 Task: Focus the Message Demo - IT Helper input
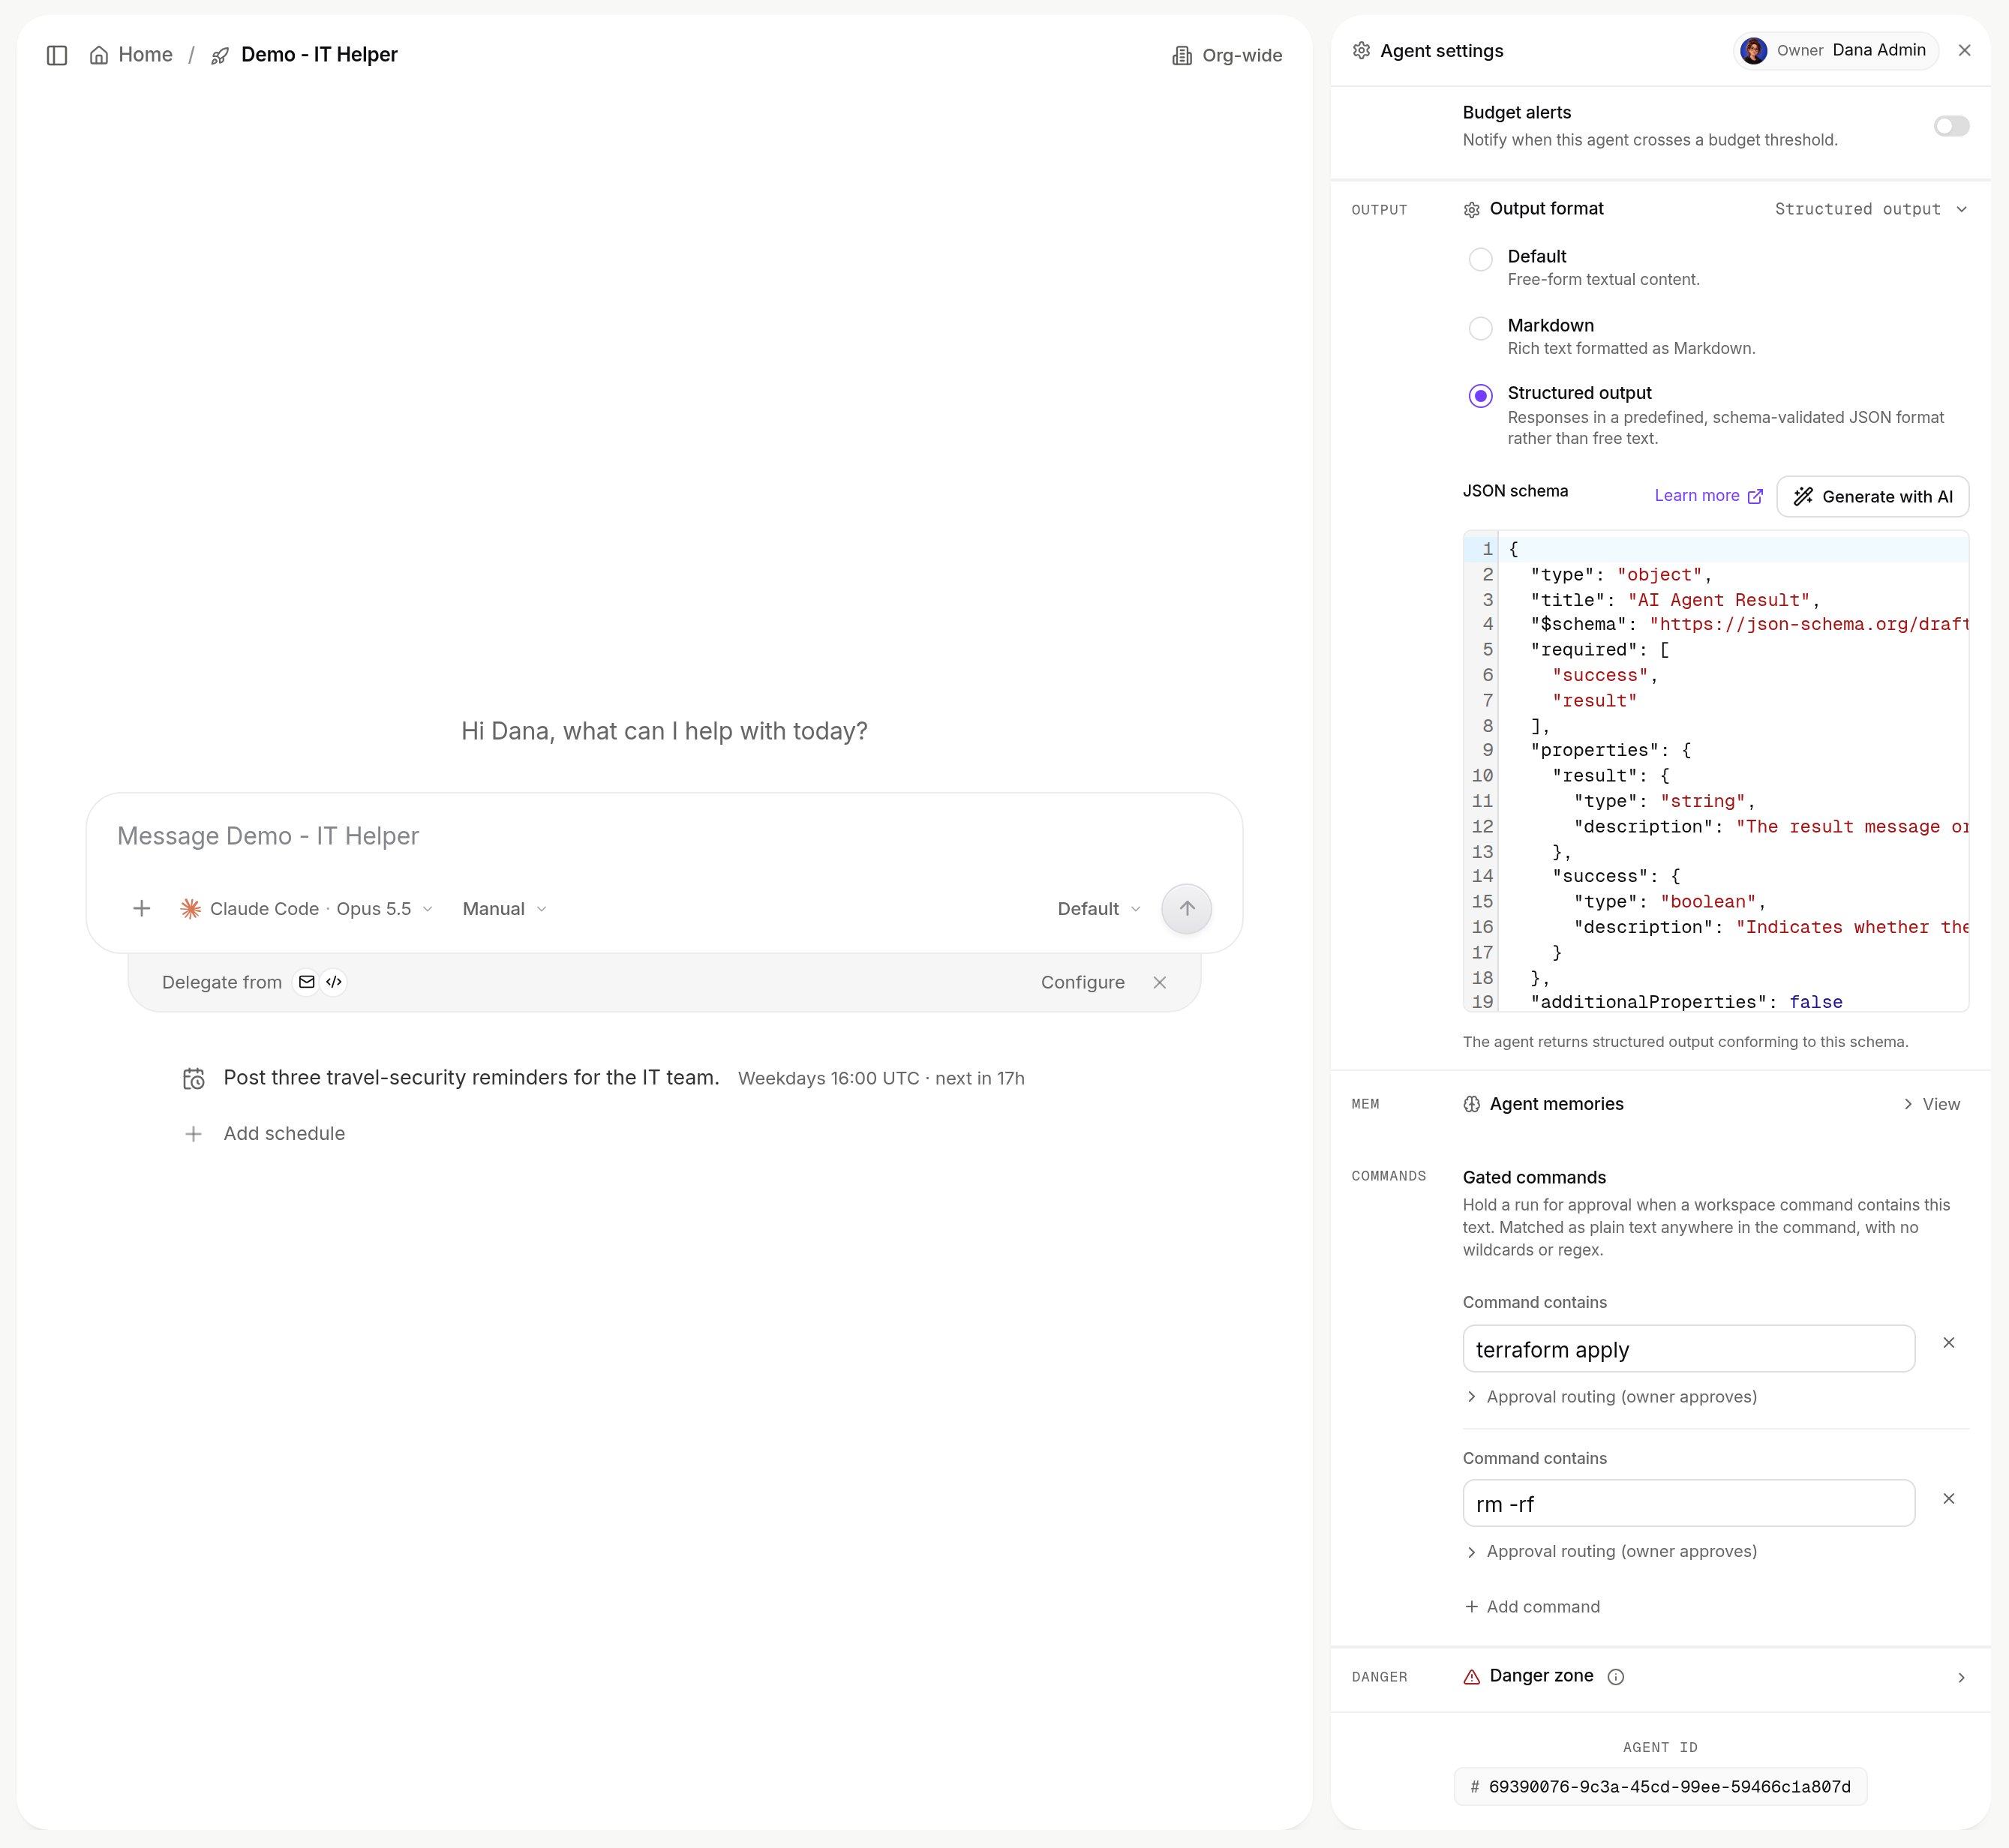tap(664, 836)
